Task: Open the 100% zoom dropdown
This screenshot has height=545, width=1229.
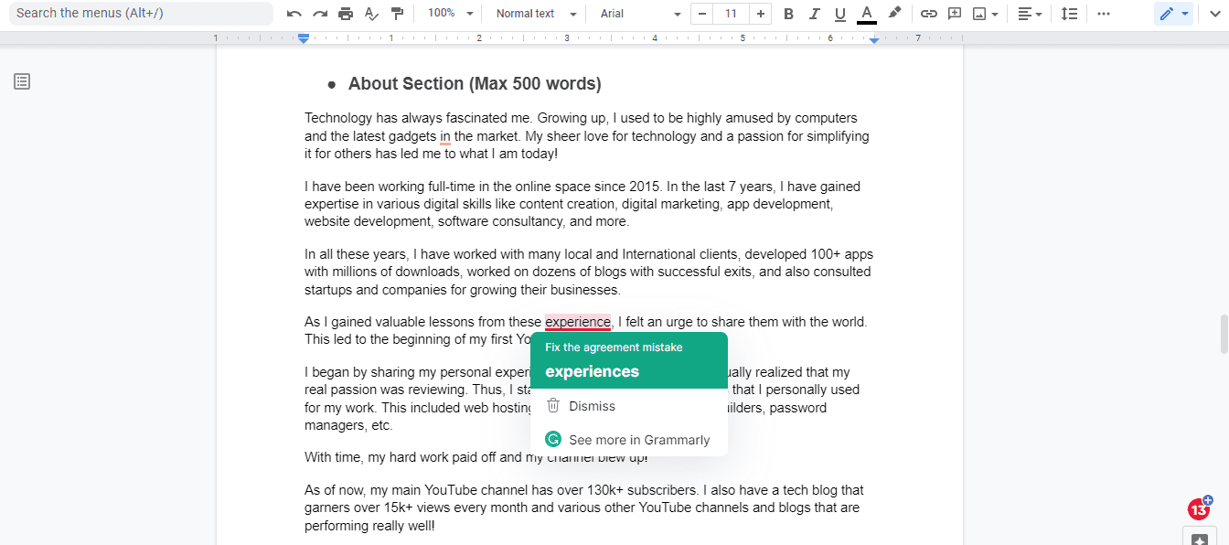Action: (451, 14)
